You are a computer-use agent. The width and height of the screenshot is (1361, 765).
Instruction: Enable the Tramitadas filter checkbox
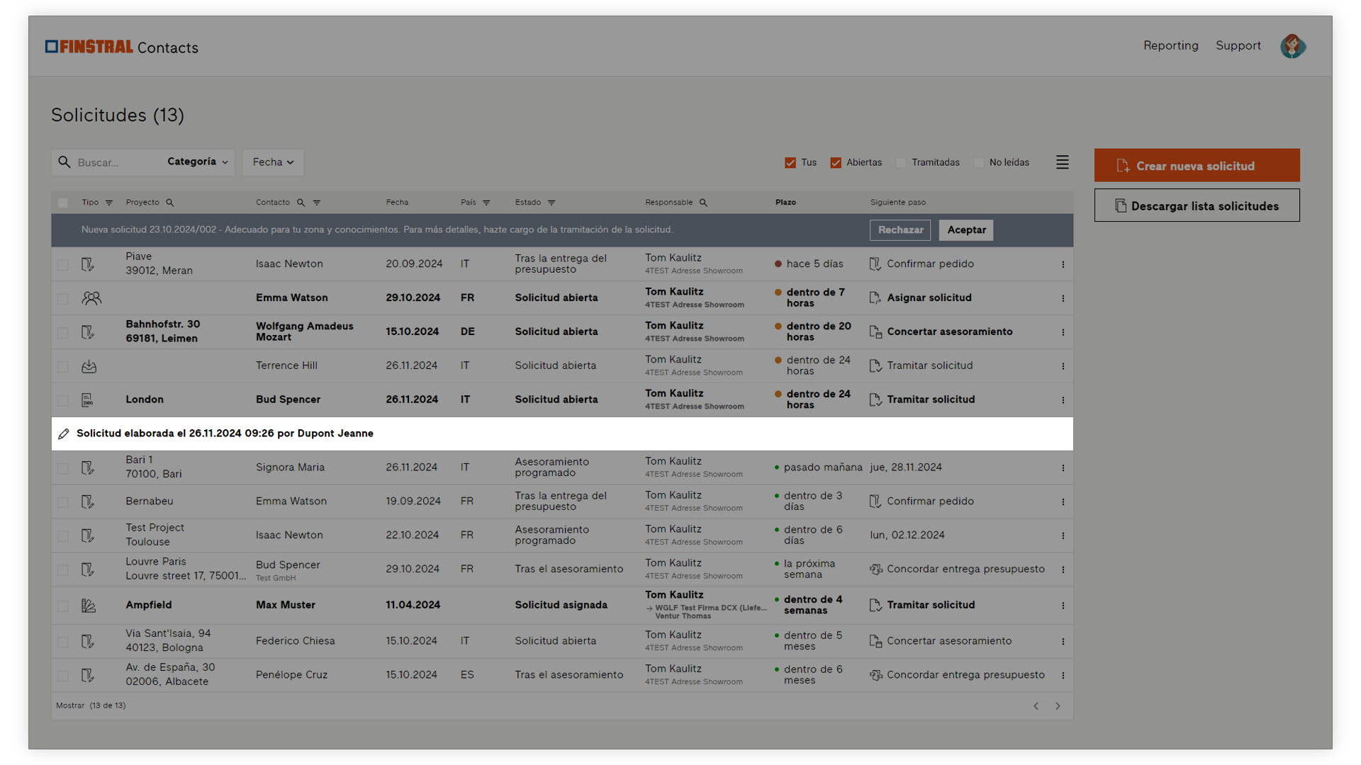[x=901, y=163]
